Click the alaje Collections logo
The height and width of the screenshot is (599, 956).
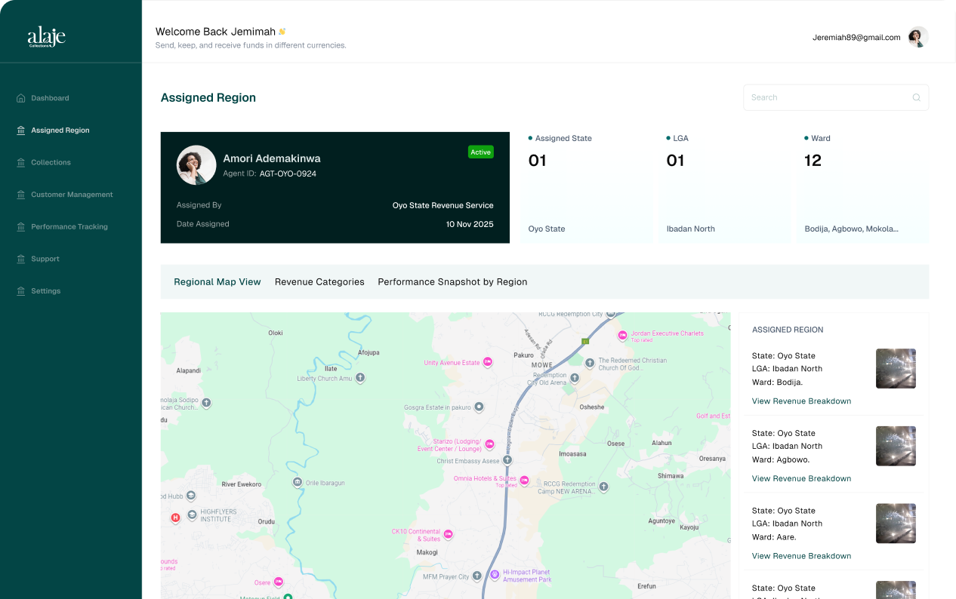click(x=47, y=36)
